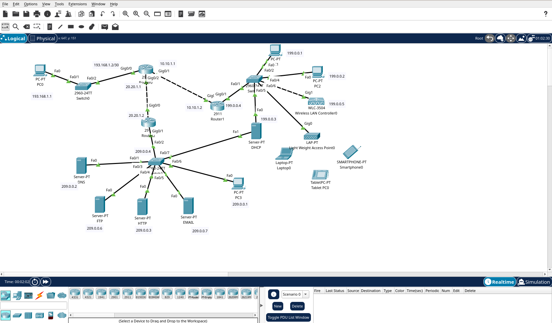Open the Extensions menu

tap(78, 4)
